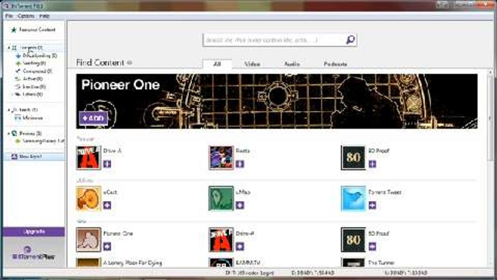Screen dimensions: 497x280
Task: Collapse the Torrents tree node arrow
Action: [x=9, y=47]
